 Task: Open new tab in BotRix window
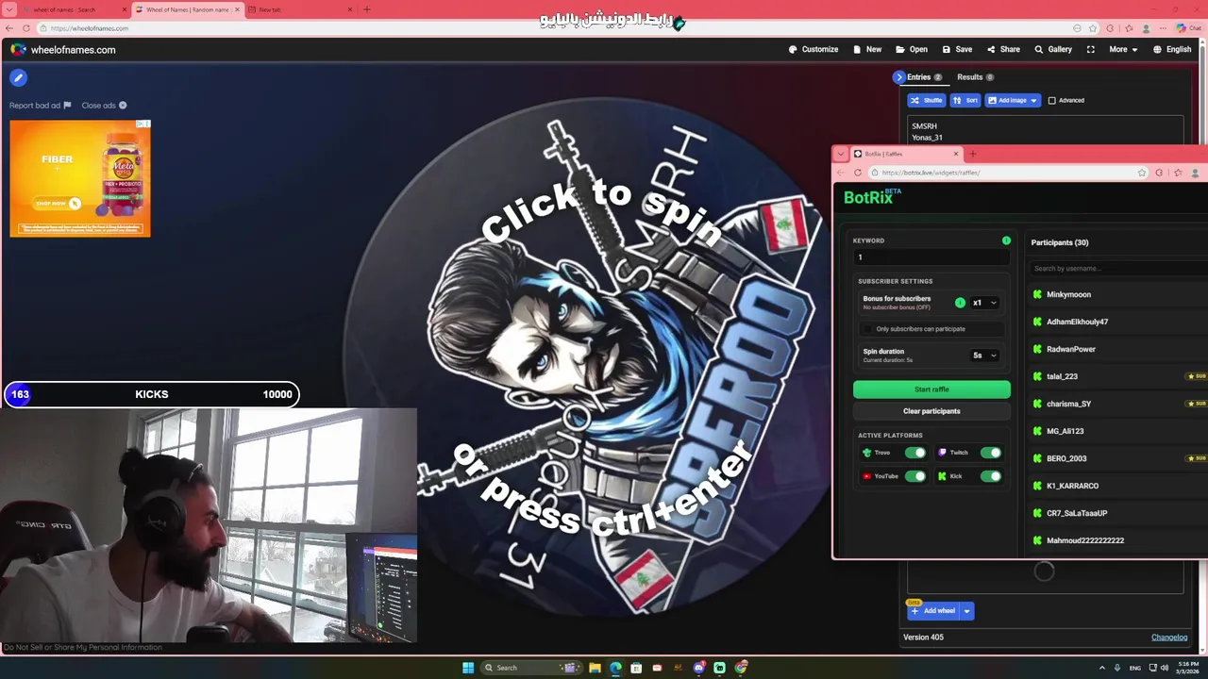click(973, 154)
